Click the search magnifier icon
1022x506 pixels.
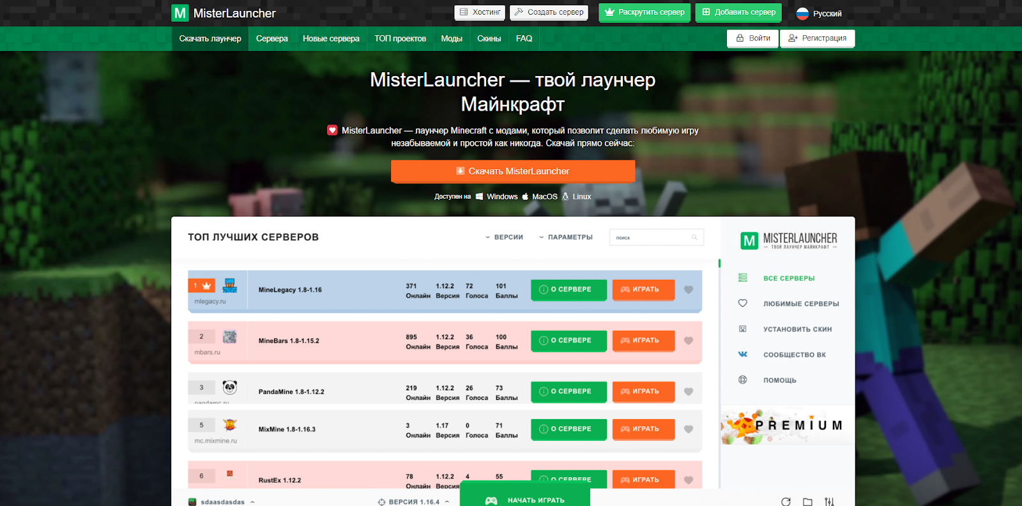[x=694, y=237]
